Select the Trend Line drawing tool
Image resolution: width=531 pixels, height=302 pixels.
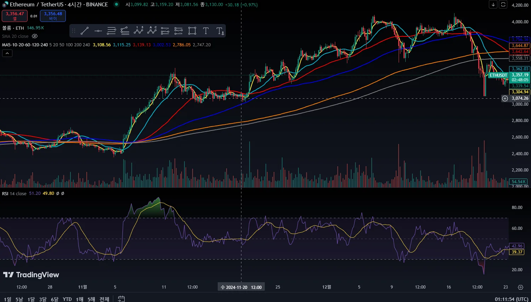[x=85, y=31]
